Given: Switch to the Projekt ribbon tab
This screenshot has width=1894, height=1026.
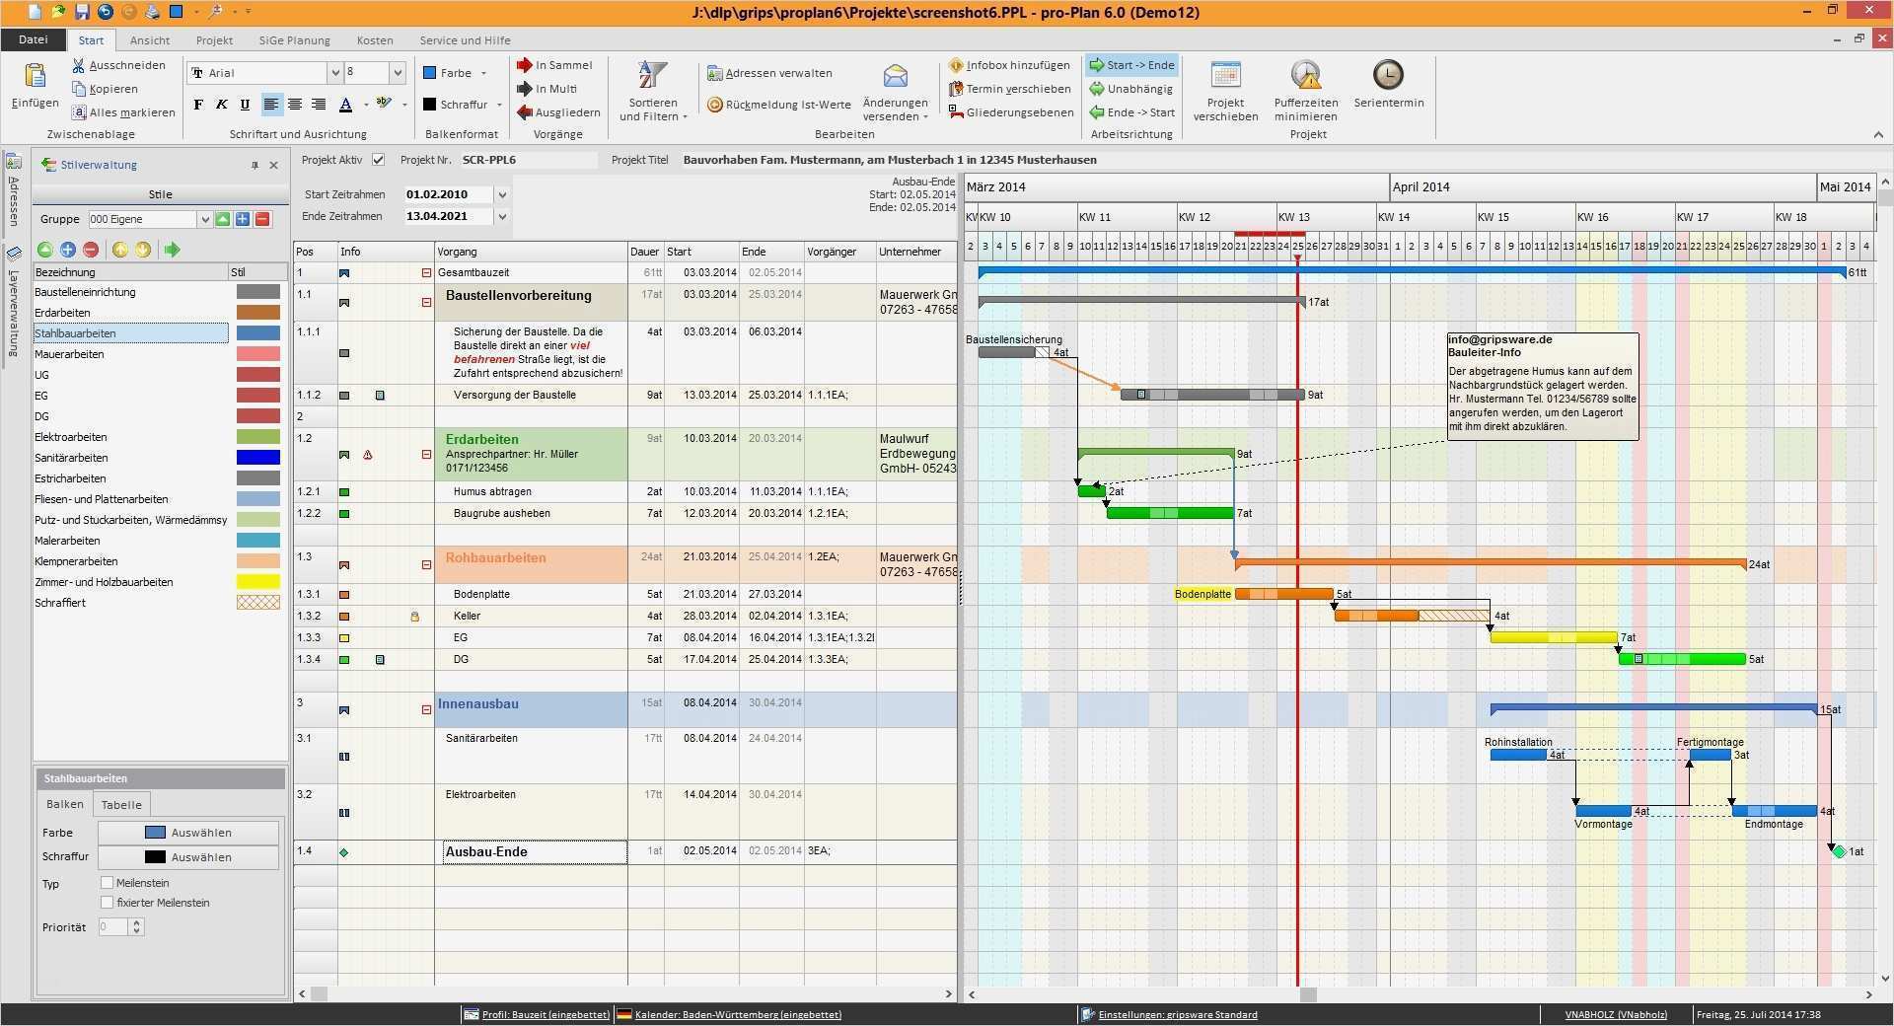Looking at the screenshot, I should click(214, 40).
